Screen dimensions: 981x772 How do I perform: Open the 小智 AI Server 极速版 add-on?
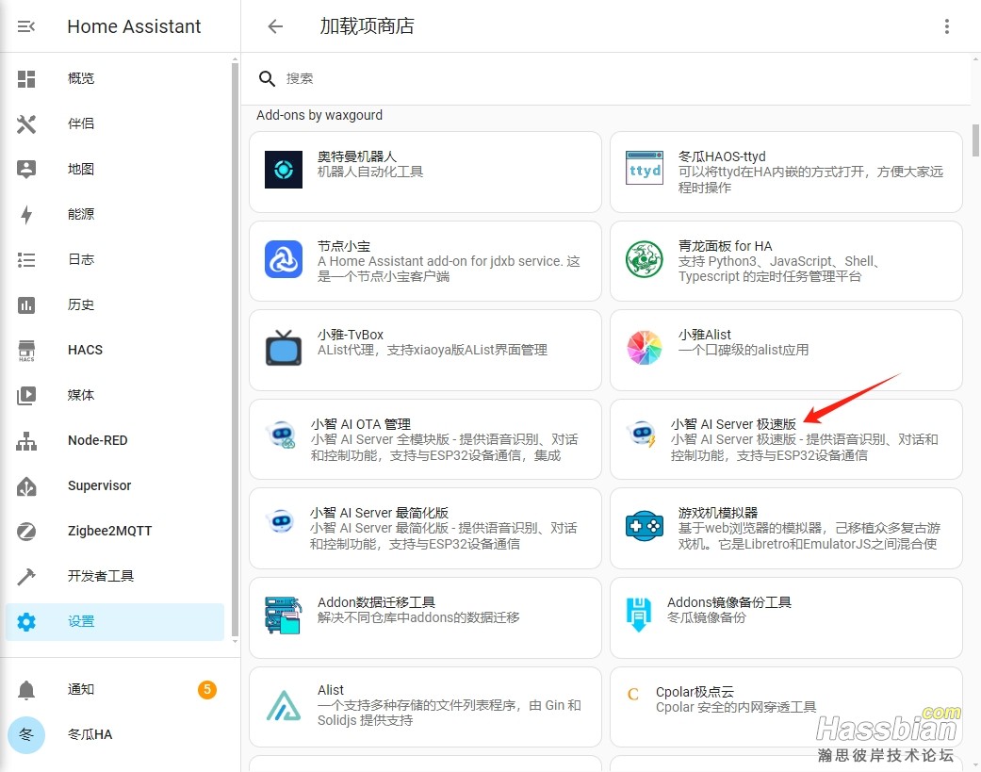click(786, 440)
